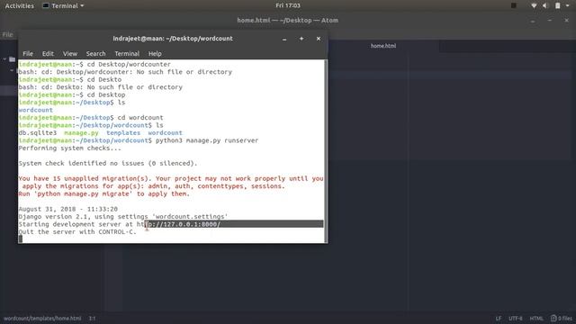
Task: Close the Atom window
Action: (566, 20)
